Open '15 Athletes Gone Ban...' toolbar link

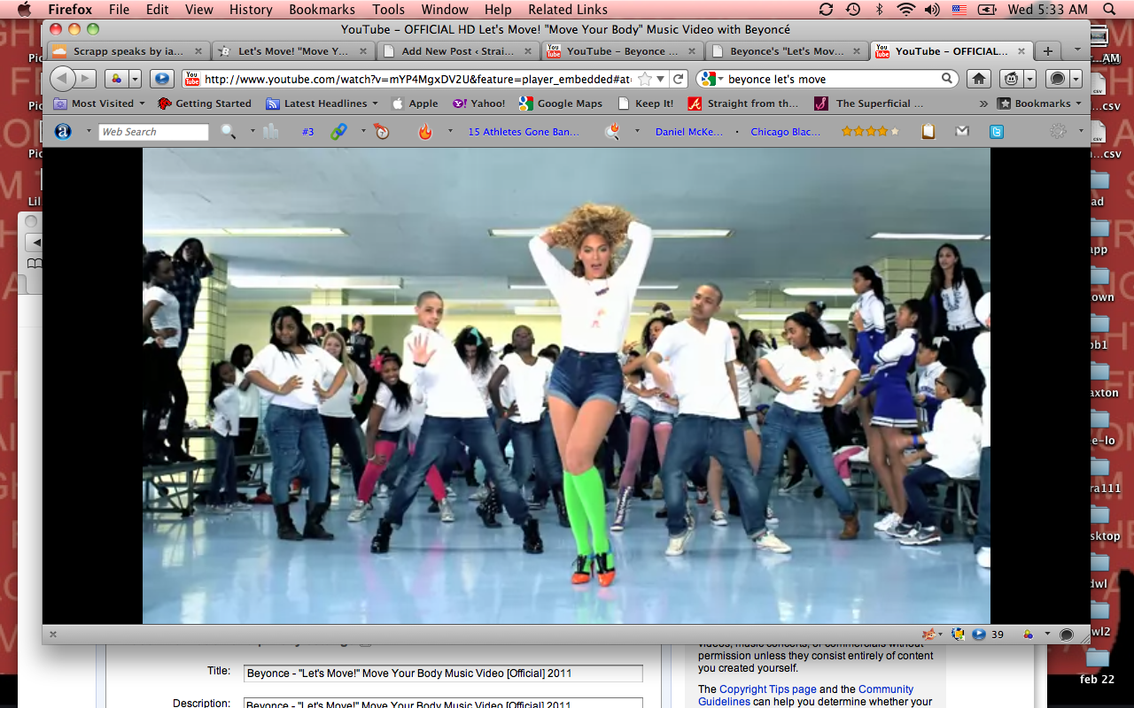click(x=523, y=132)
